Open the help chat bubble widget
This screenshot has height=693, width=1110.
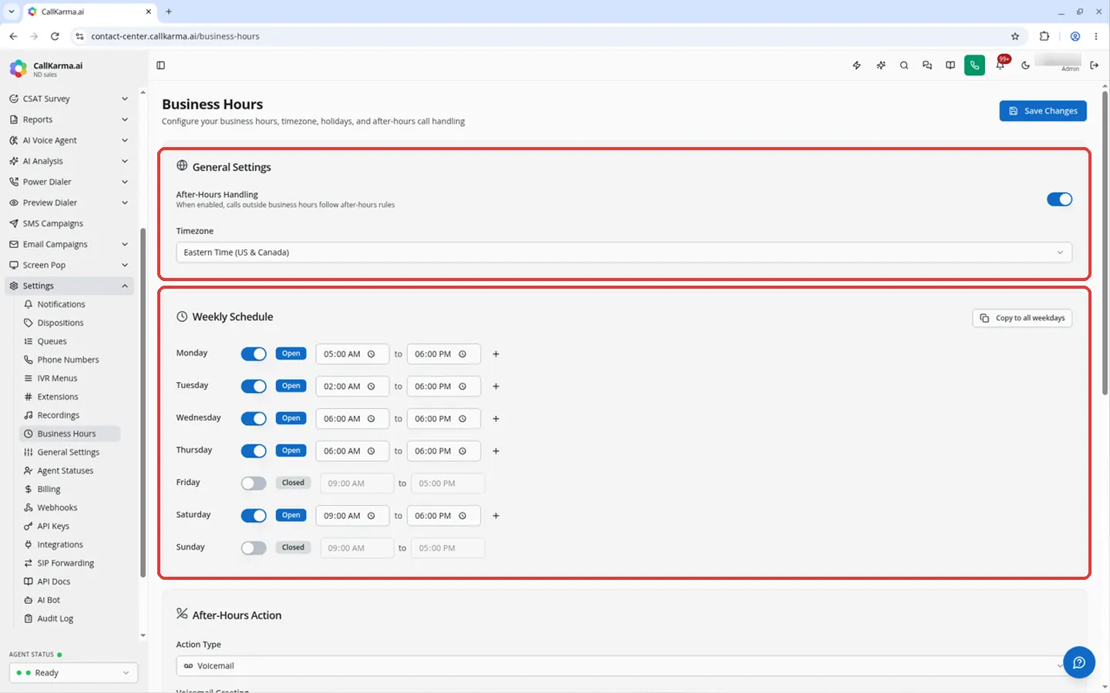(x=1079, y=662)
